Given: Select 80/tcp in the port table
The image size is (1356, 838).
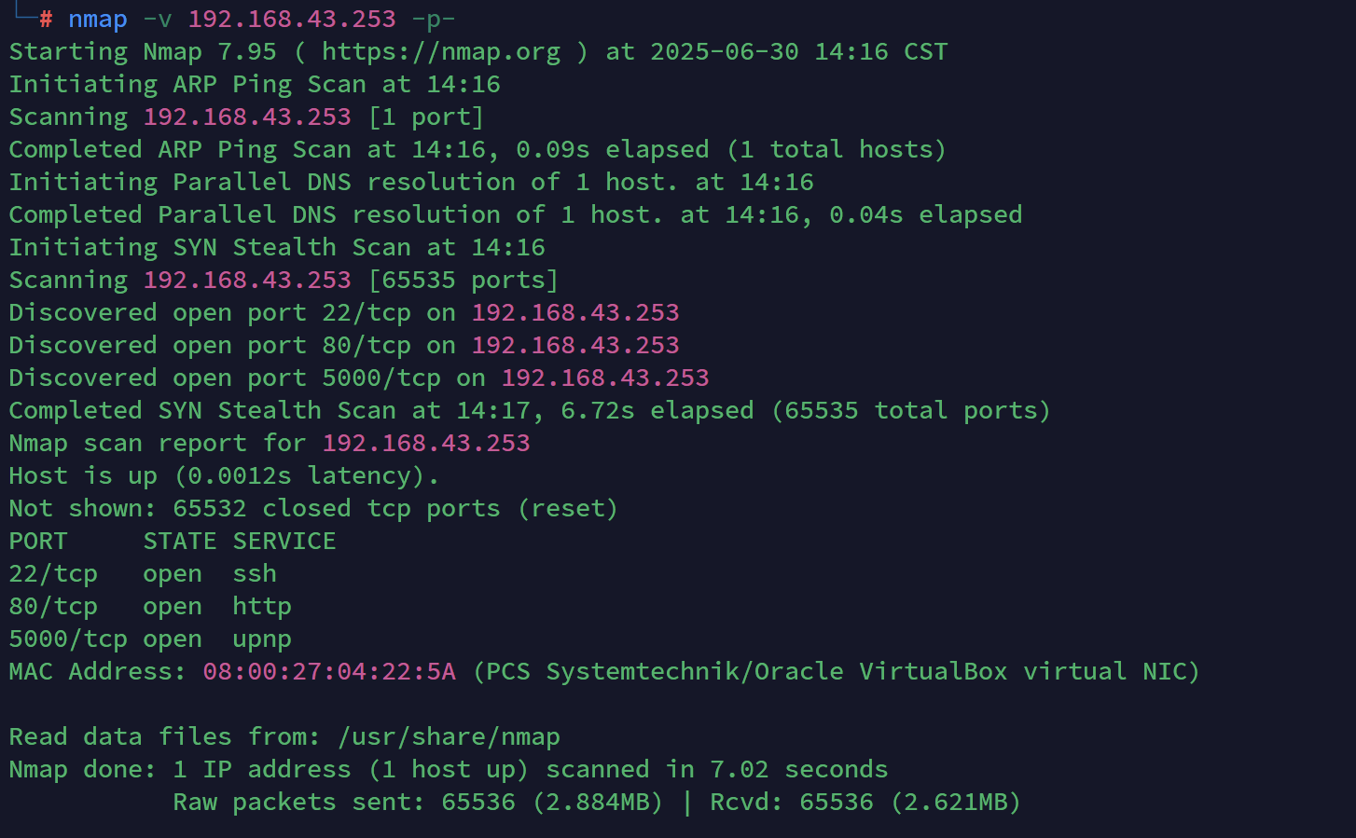Looking at the screenshot, I should (x=53, y=607).
